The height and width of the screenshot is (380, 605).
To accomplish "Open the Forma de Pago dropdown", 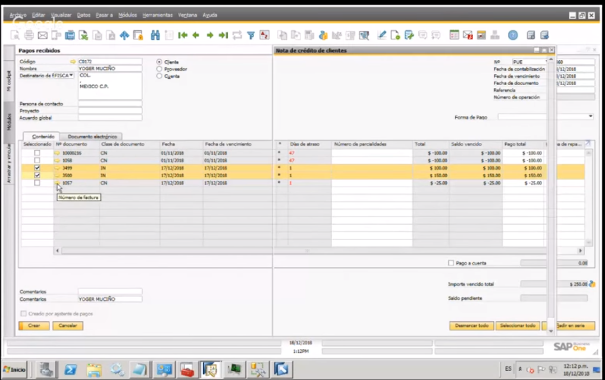I will click(589, 116).
